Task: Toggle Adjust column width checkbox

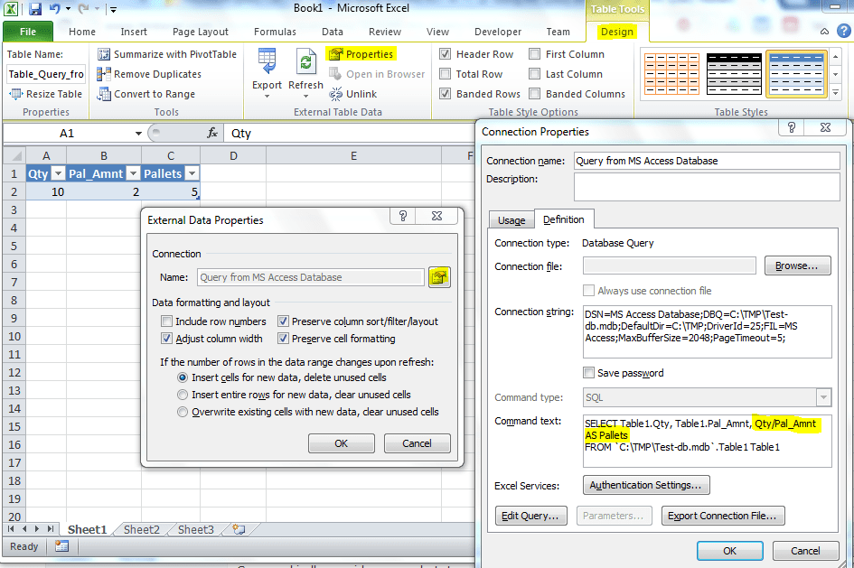Action: (166, 339)
